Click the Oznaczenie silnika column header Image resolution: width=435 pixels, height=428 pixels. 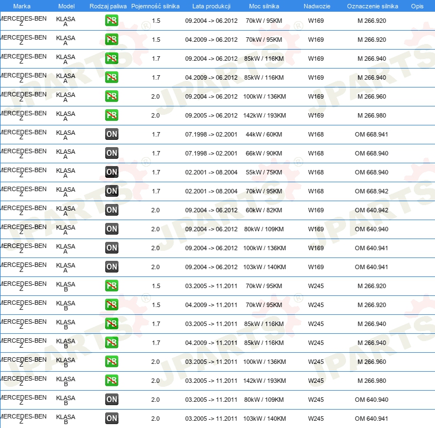[x=372, y=6]
